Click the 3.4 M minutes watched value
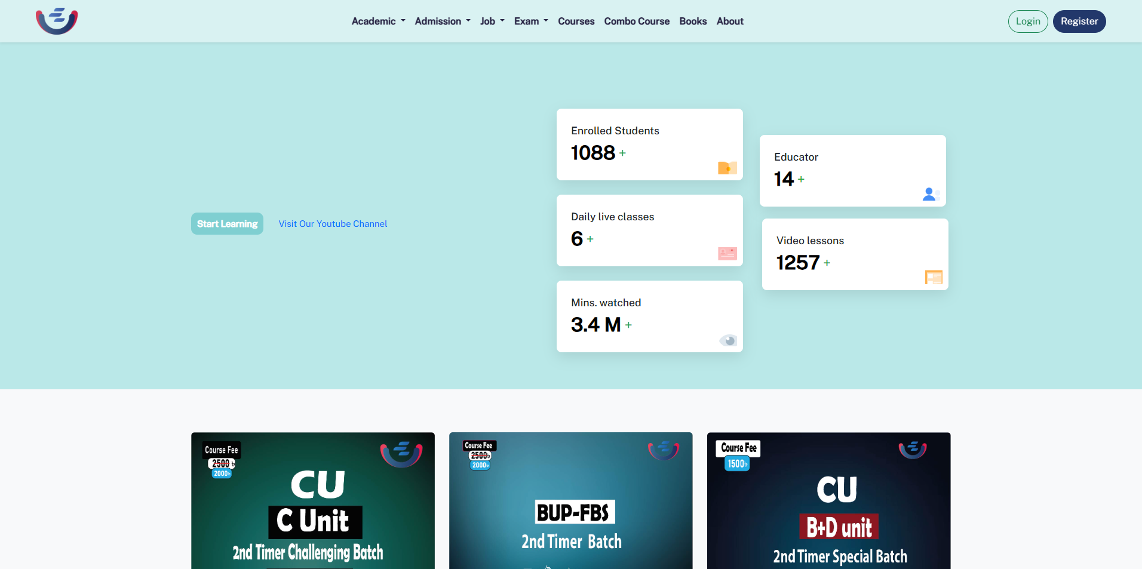This screenshot has width=1142, height=569. [596, 325]
